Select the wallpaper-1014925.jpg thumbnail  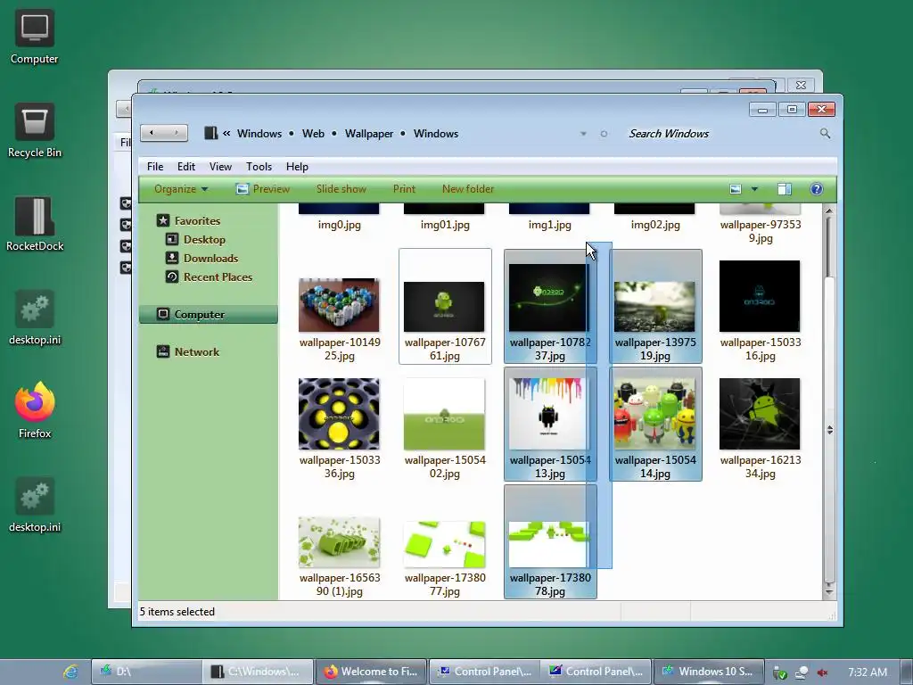tap(340, 306)
